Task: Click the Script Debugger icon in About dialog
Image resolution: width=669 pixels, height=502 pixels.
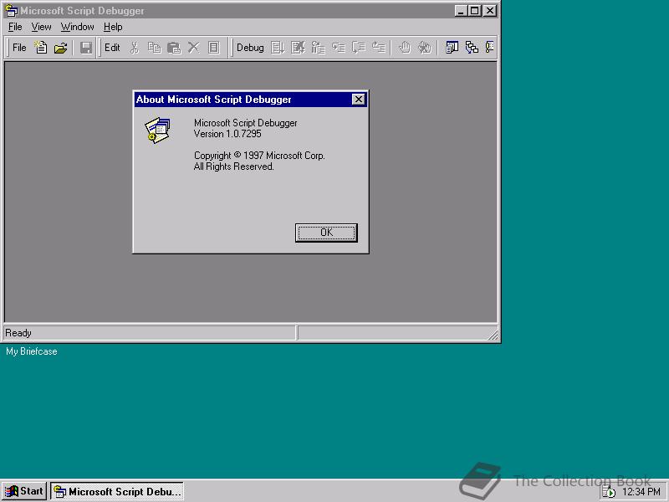Action: [157, 131]
